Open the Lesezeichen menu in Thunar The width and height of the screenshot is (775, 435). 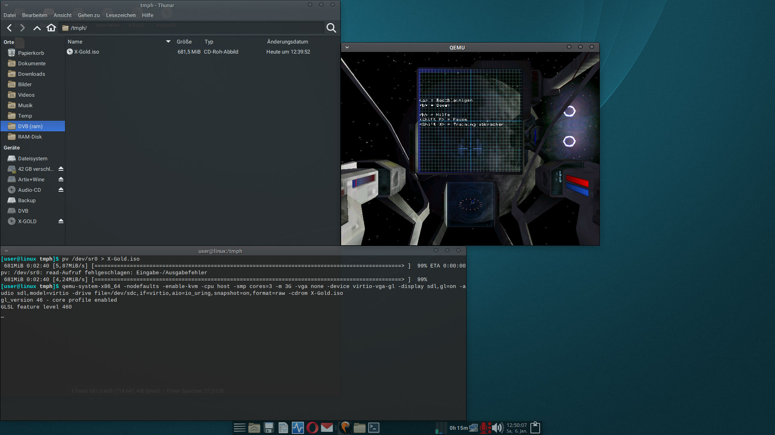point(121,15)
